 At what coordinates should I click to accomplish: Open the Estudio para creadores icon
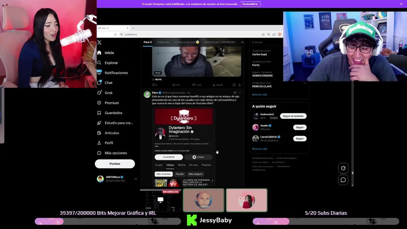[x=99, y=123]
